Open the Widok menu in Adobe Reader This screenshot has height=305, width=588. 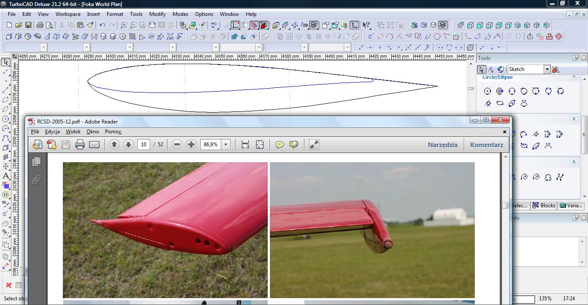pyautogui.click(x=73, y=132)
